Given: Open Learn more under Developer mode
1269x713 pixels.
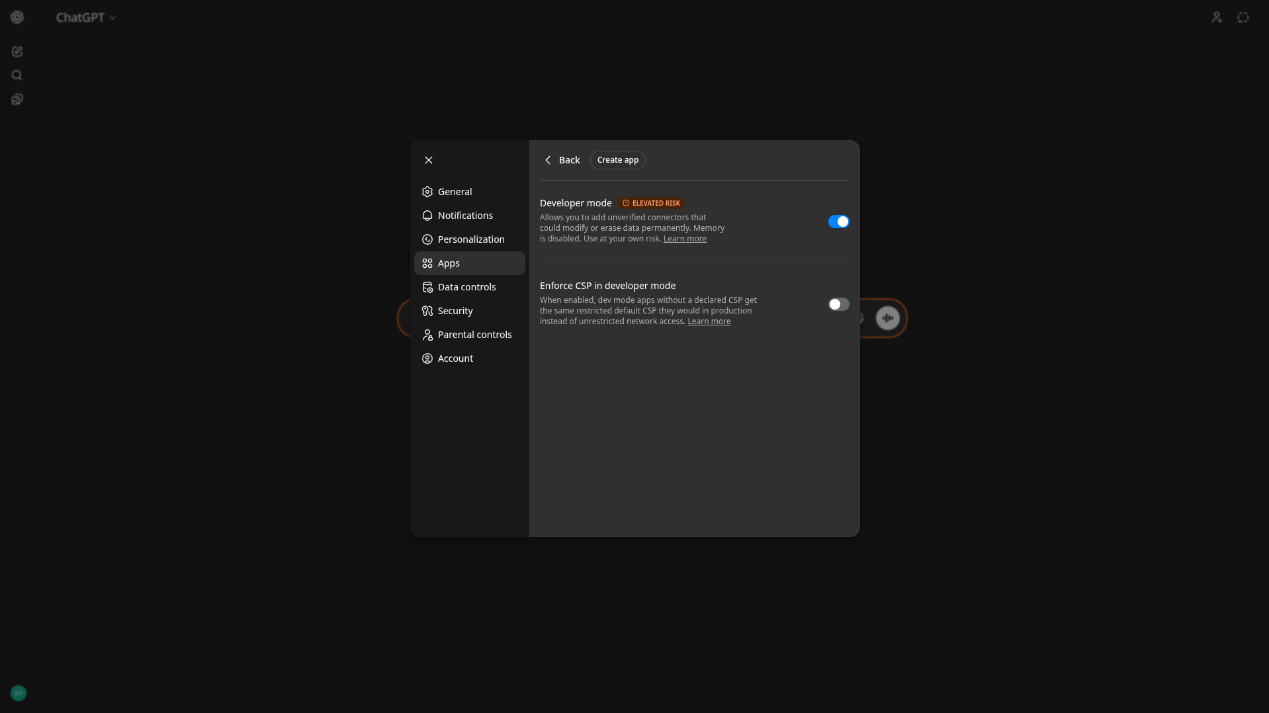Looking at the screenshot, I should (684, 239).
